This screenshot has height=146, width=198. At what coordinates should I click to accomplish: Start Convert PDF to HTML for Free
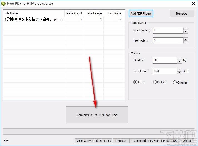(97, 115)
